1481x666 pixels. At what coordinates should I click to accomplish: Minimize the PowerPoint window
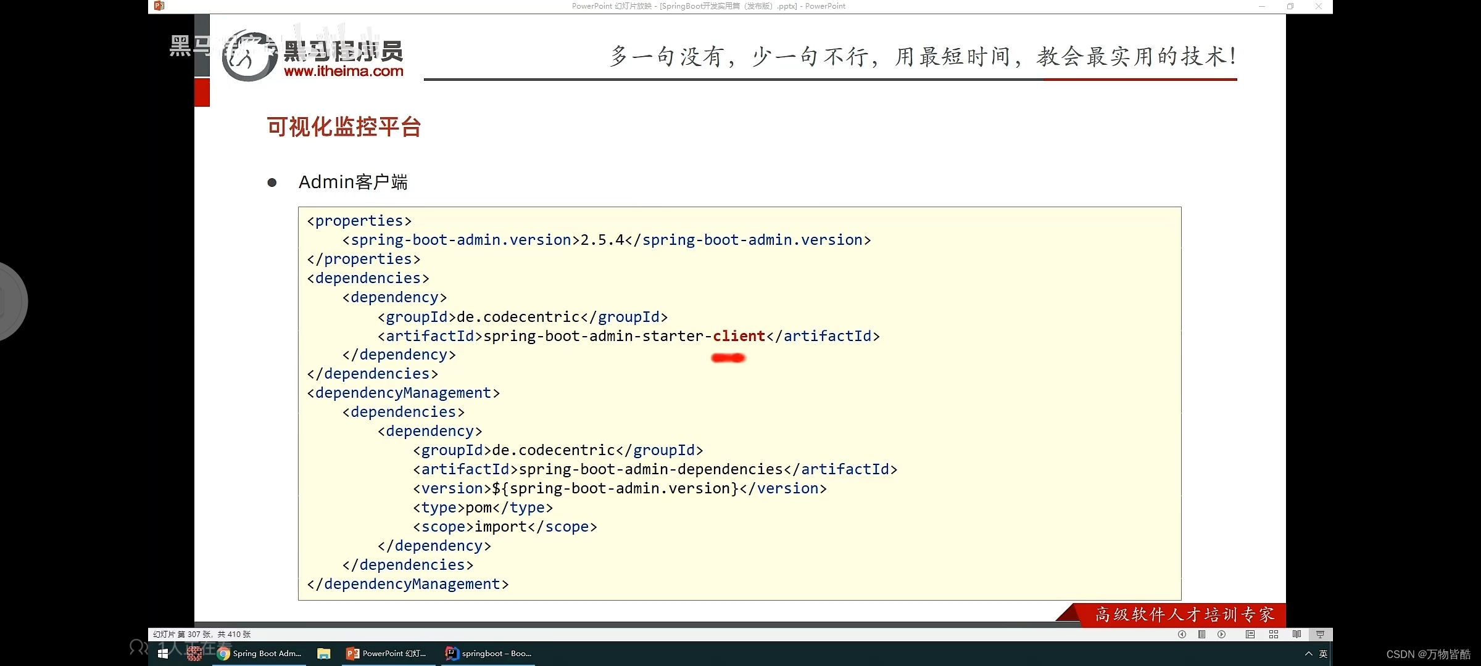tap(1262, 6)
